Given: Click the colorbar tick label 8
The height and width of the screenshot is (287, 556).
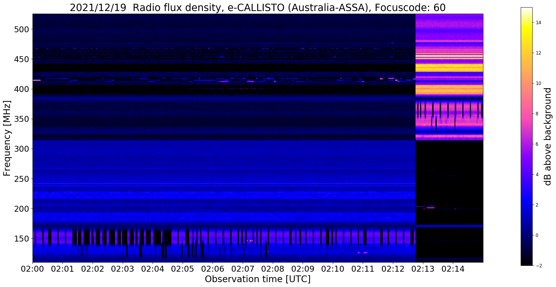Looking at the screenshot, I should click(537, 114).
